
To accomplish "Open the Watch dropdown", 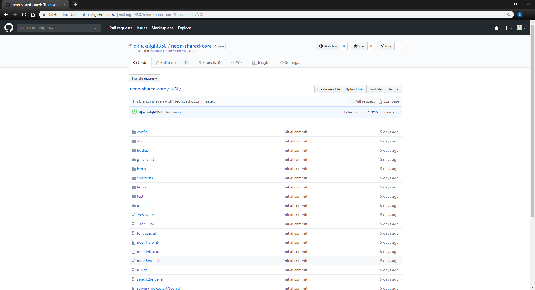I will (328, 46).
